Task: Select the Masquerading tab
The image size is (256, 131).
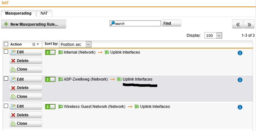Action: [x=18, y=13]
